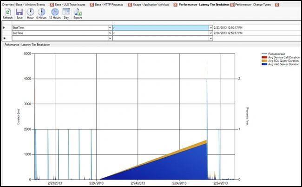The width and height of the screenshot is (302, 187).
Task: Click the red Avg Service Call Duration swatch
Action: (x=264, y=58)
